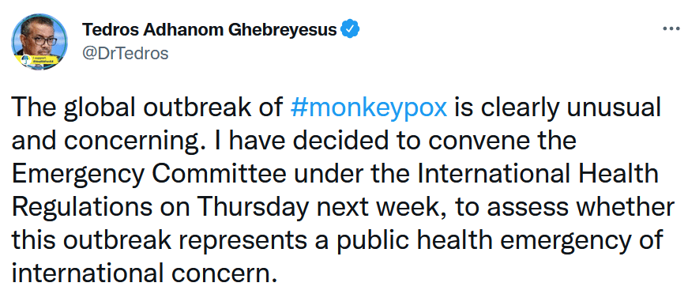Open the three-dot more options menu
The image size is (688, 294).
pyautogui.click(x=670, y=29)
